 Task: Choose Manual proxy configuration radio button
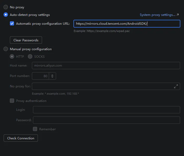(6, 49)
